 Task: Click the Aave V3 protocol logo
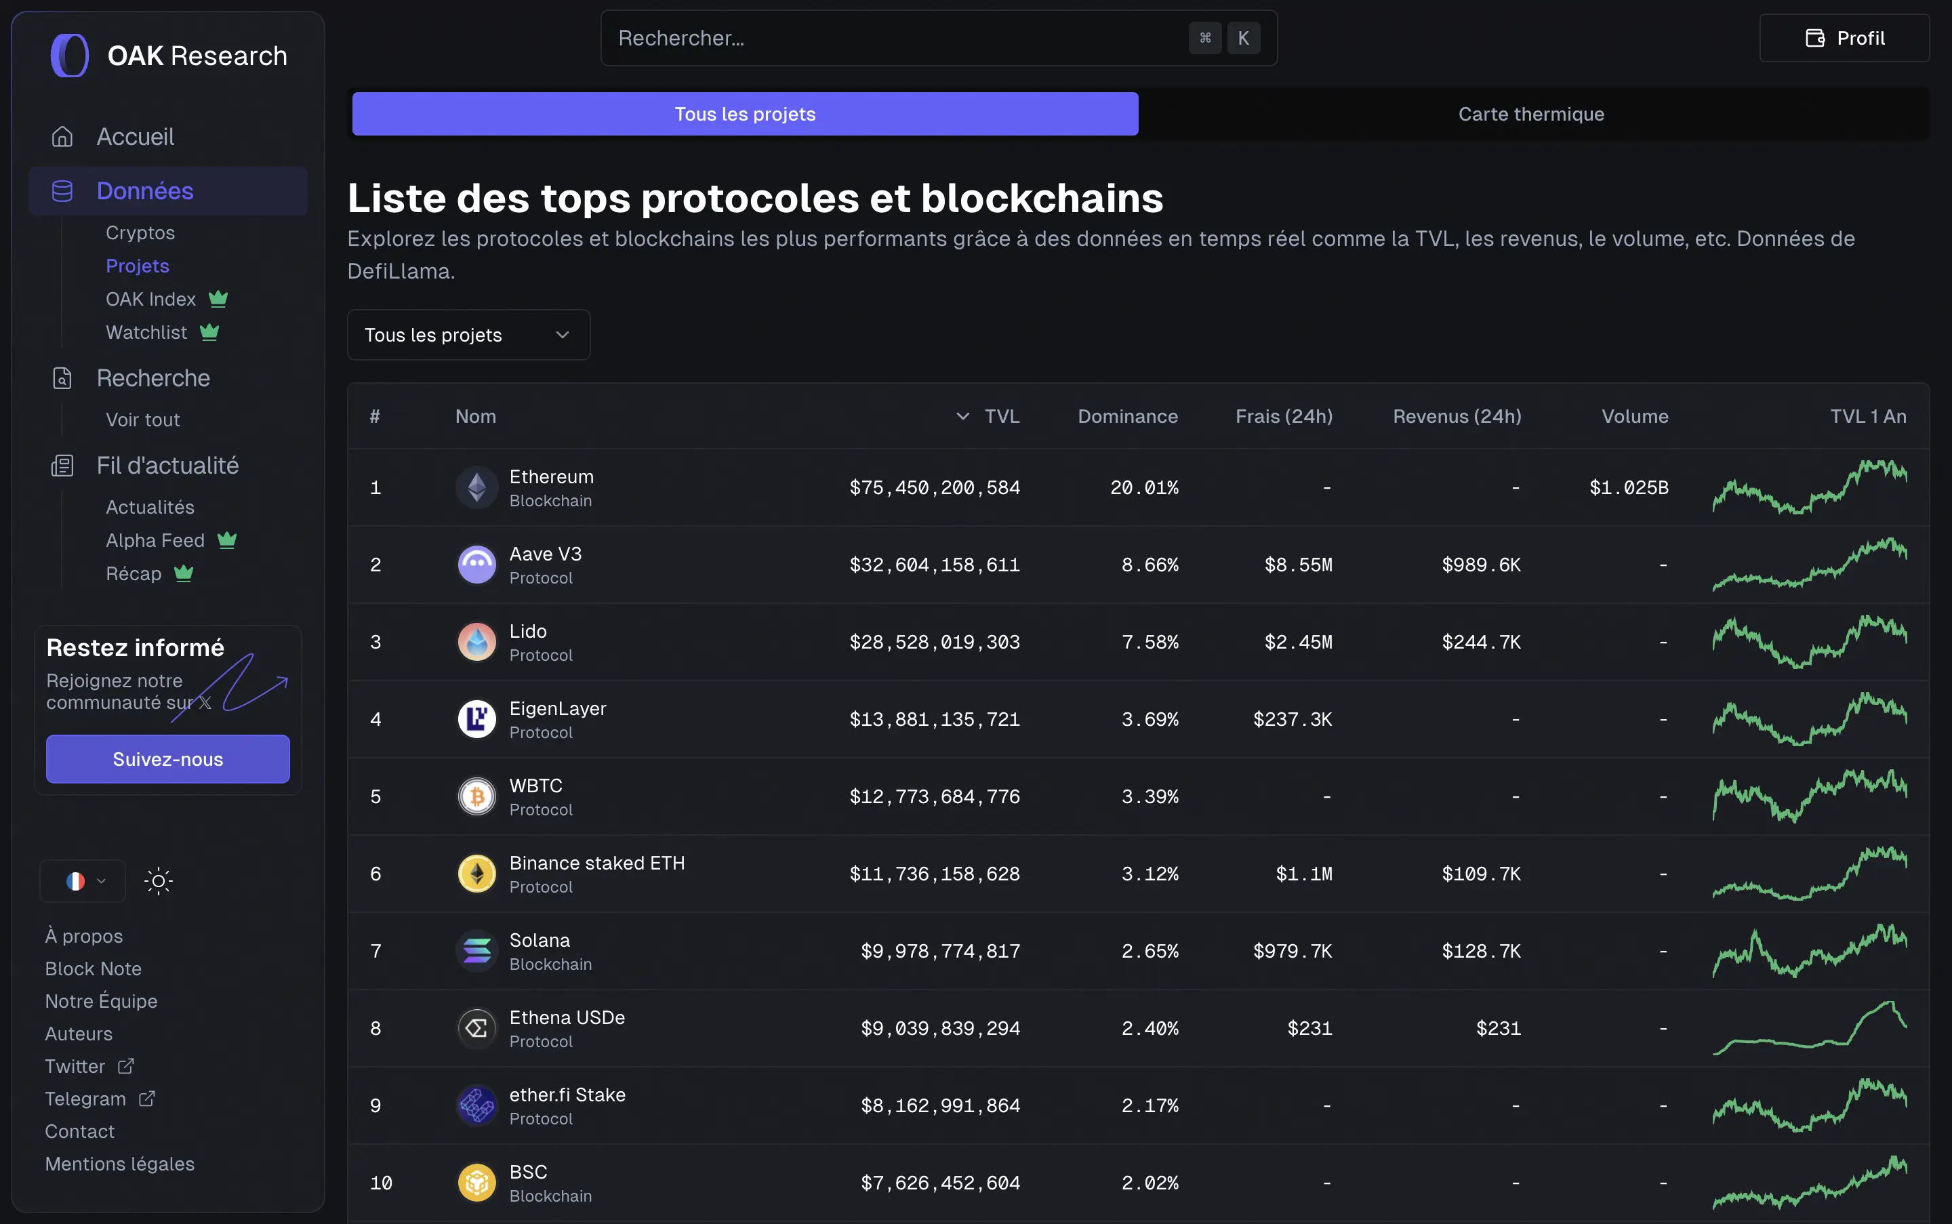point(476,565)
